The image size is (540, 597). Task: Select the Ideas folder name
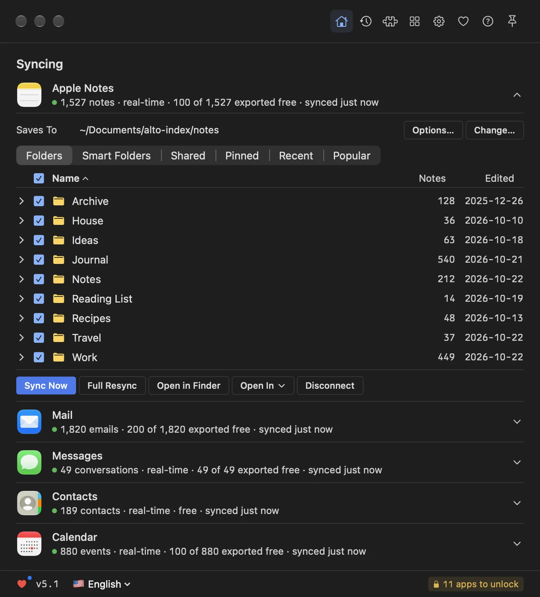point(85,240)
